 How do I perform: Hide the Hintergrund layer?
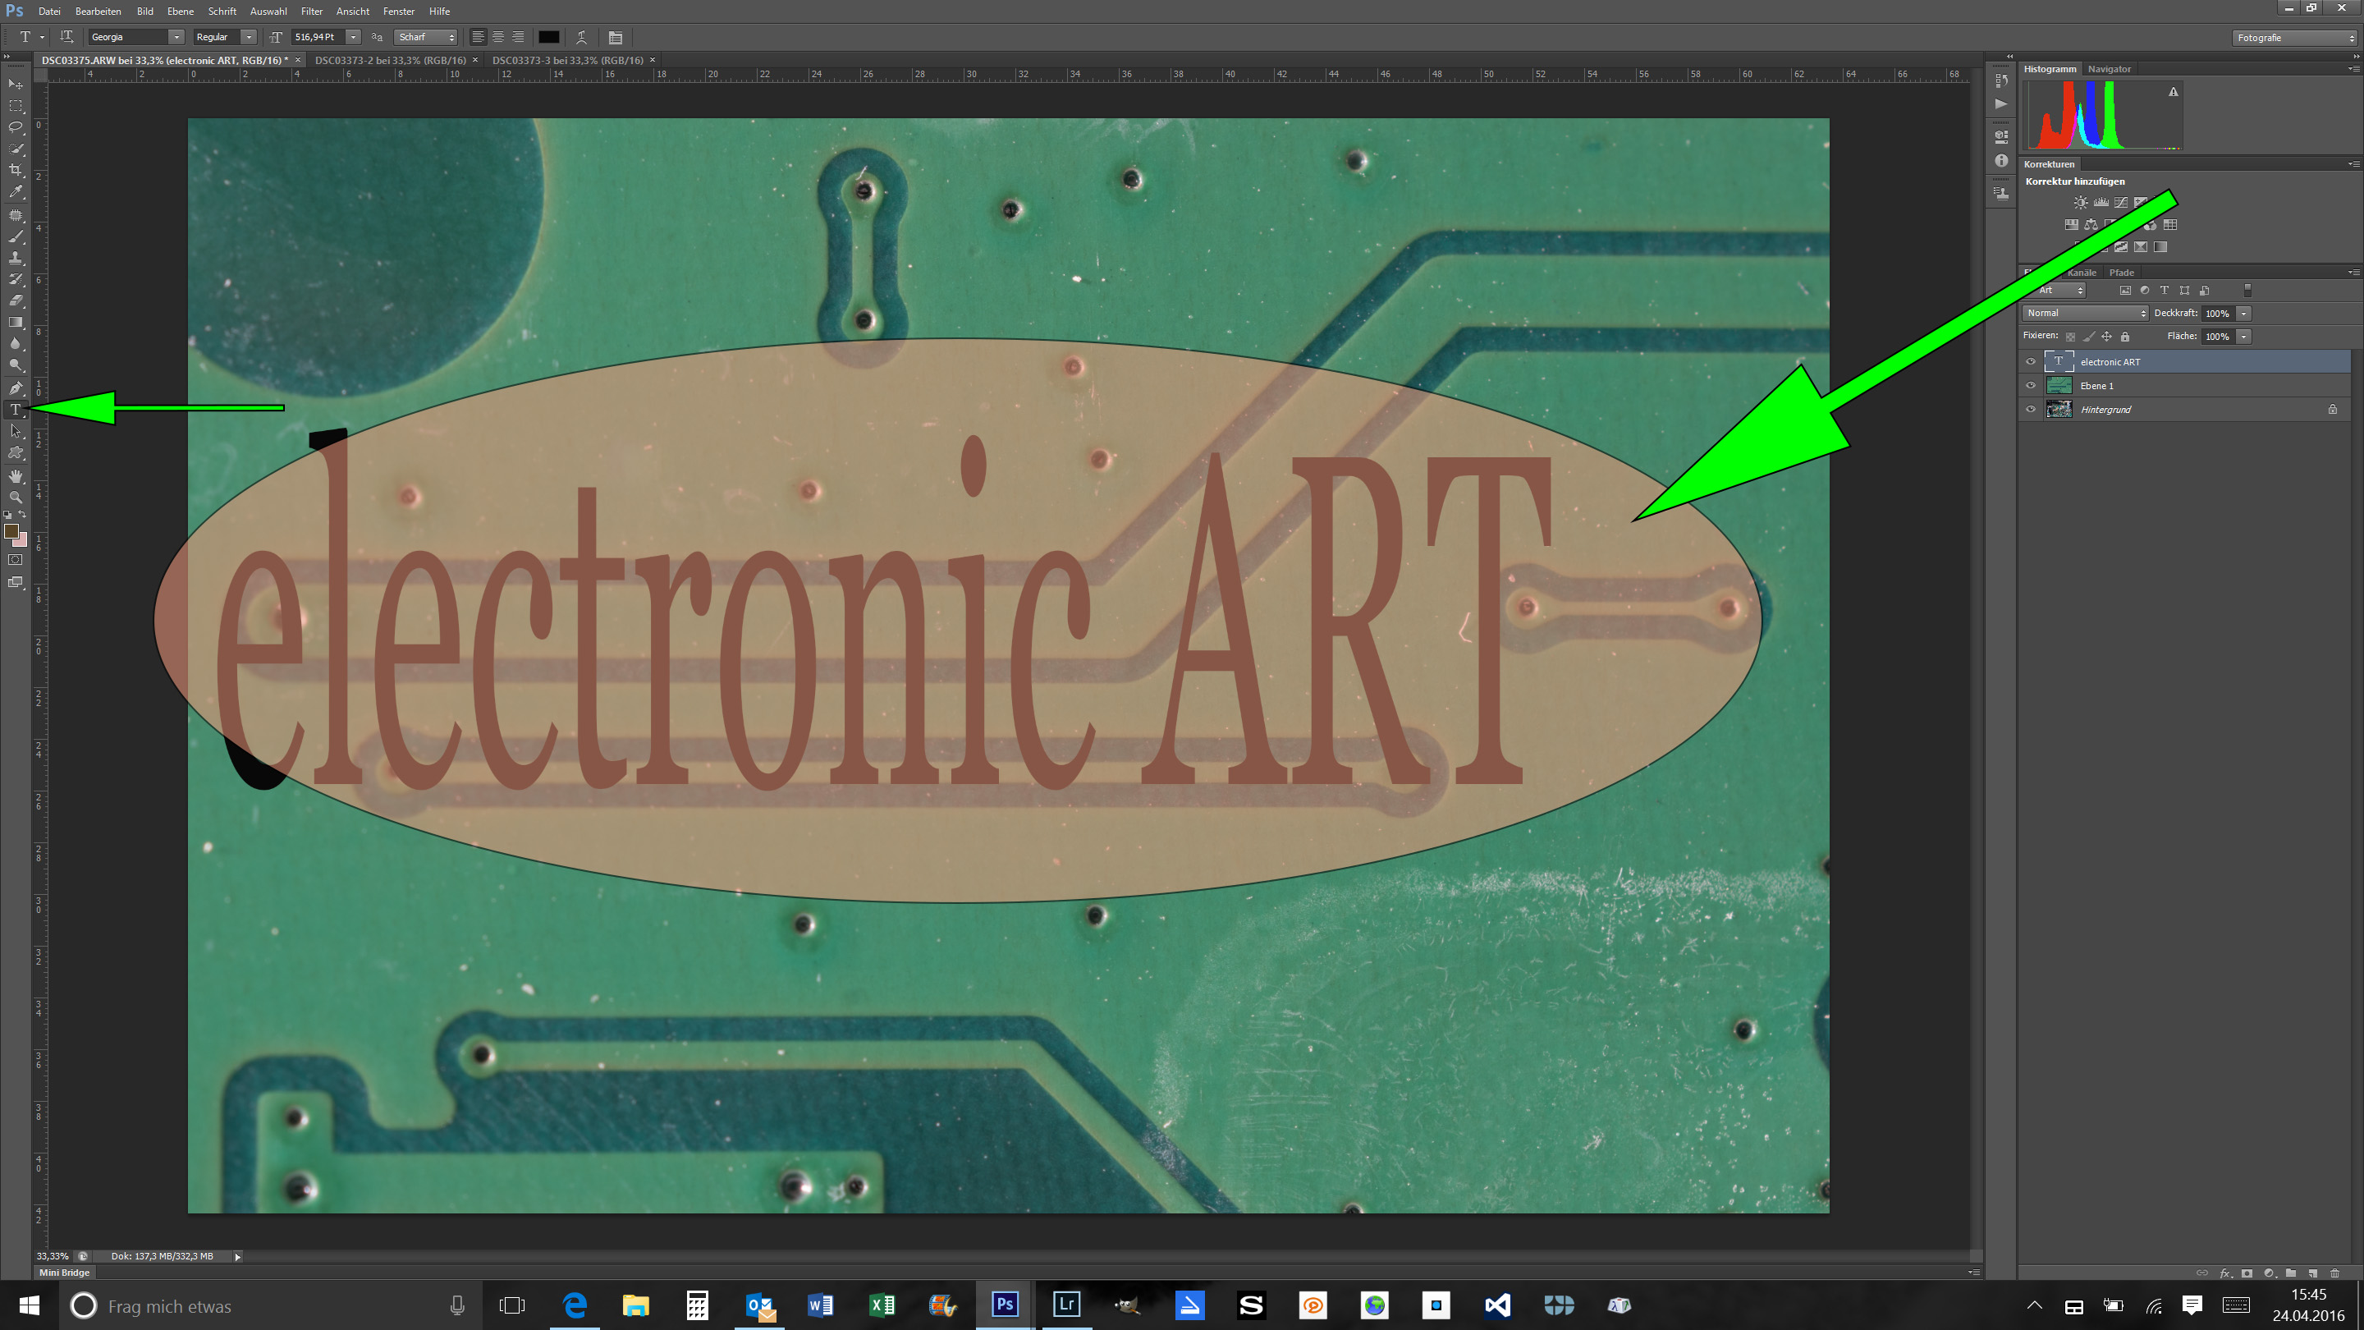[2030, 410]
